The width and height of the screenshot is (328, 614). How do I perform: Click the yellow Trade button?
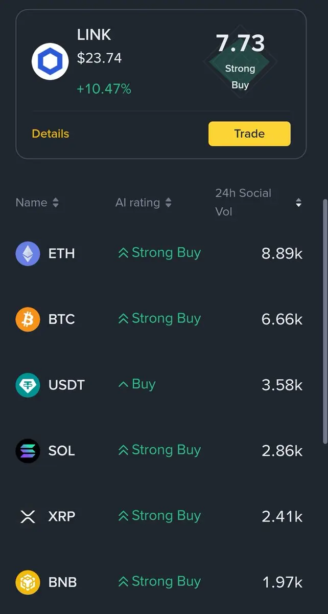pos(249,134)
